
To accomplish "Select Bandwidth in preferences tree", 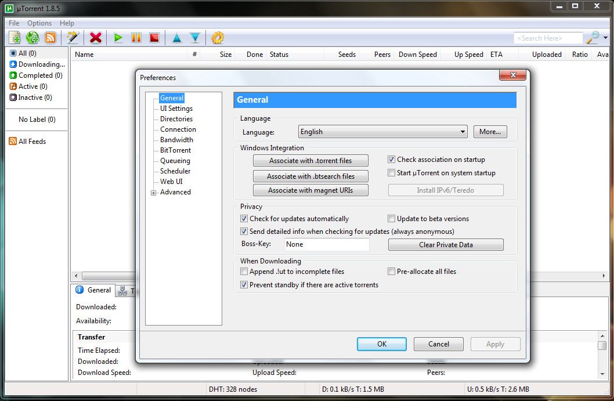I will [176, 140].
